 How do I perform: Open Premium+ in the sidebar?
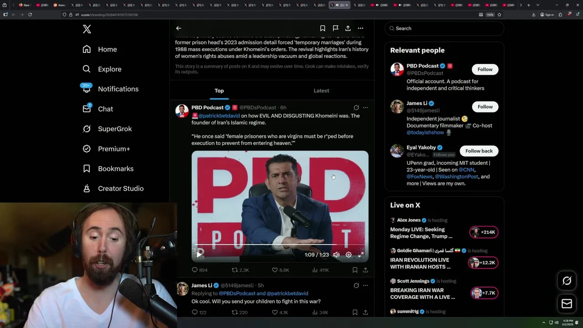[106, 149]
